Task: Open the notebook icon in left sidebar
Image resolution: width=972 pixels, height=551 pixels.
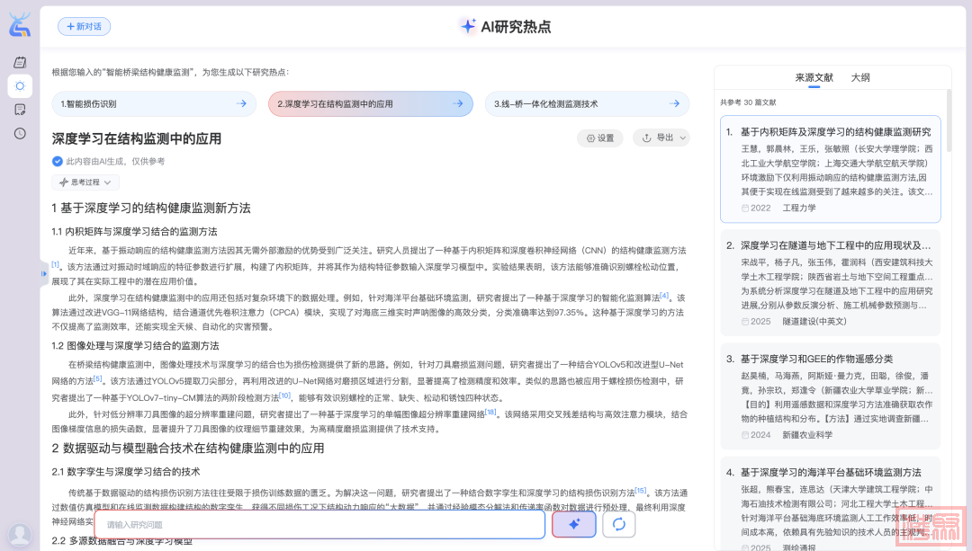Action: (20, 62)
